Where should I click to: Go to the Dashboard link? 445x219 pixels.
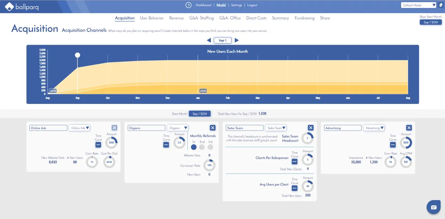pyautogui.click(x=204, y=5)
